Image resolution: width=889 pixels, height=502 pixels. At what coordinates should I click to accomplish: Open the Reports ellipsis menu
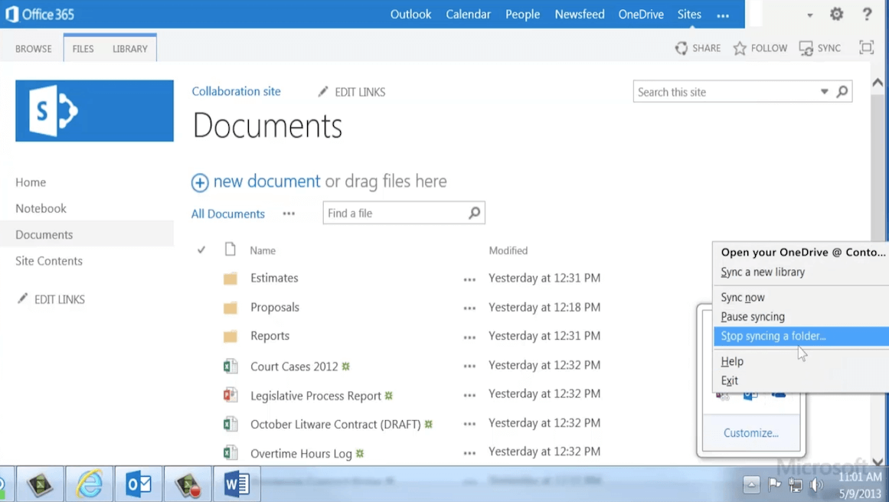coord(469,337)
